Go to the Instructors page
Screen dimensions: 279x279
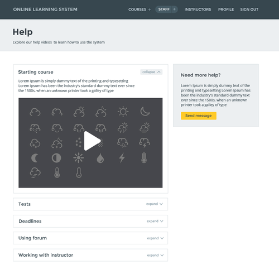coord(198,9)
